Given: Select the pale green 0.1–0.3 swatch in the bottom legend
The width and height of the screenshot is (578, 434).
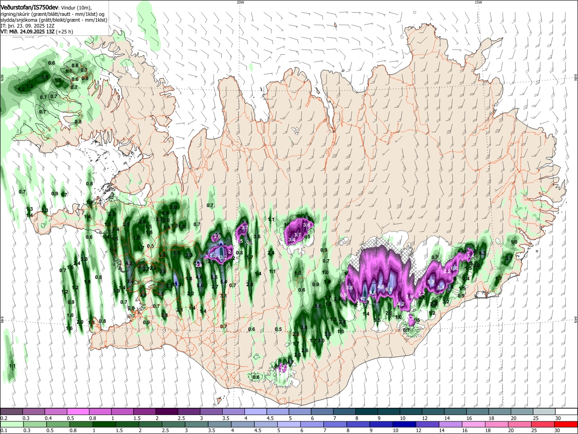Looking at the screenshot, I should pyautogui.click(x=11, y=425).
